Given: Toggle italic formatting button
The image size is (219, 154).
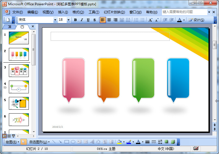Looking at the screenshot, I should [x=82, y=20].
